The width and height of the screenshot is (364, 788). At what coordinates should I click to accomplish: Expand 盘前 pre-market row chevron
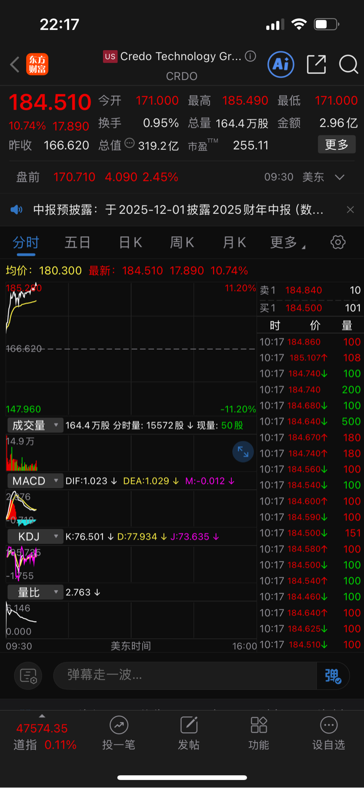[x=339, y=177]
